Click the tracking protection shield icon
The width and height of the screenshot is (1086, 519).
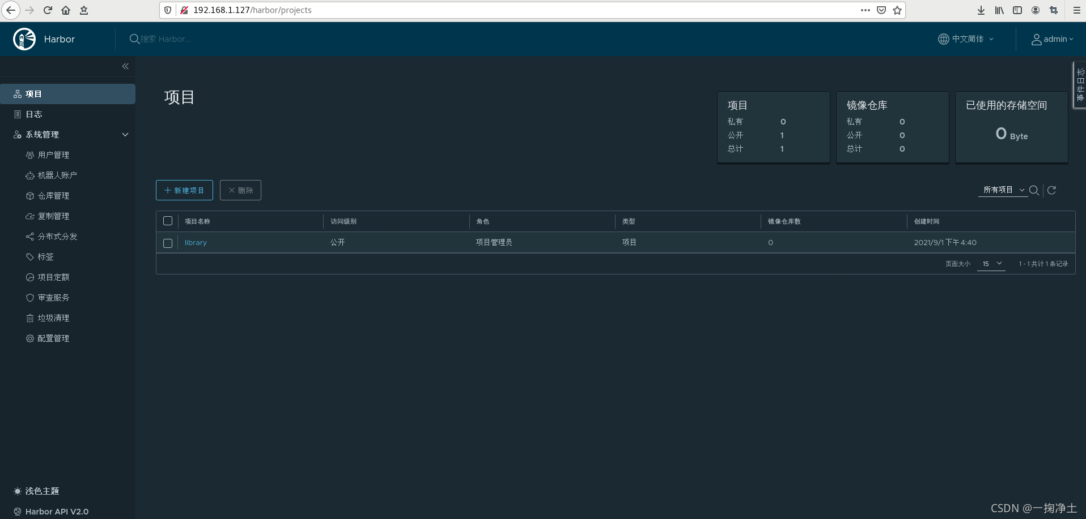[x=168, y=10]
